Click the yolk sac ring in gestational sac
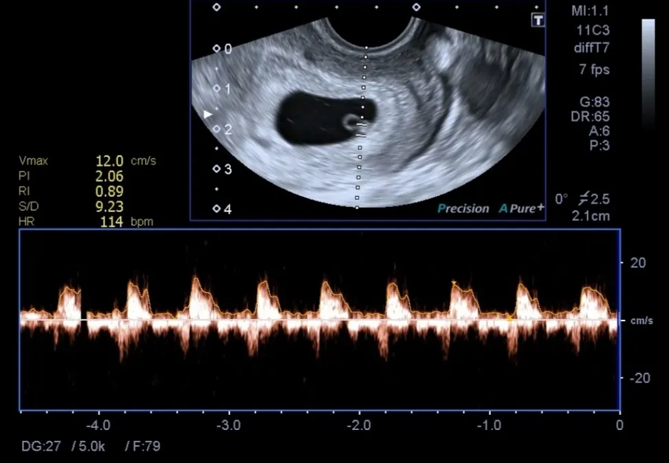The height and width of the screenshot is (463, 669). 350,122
